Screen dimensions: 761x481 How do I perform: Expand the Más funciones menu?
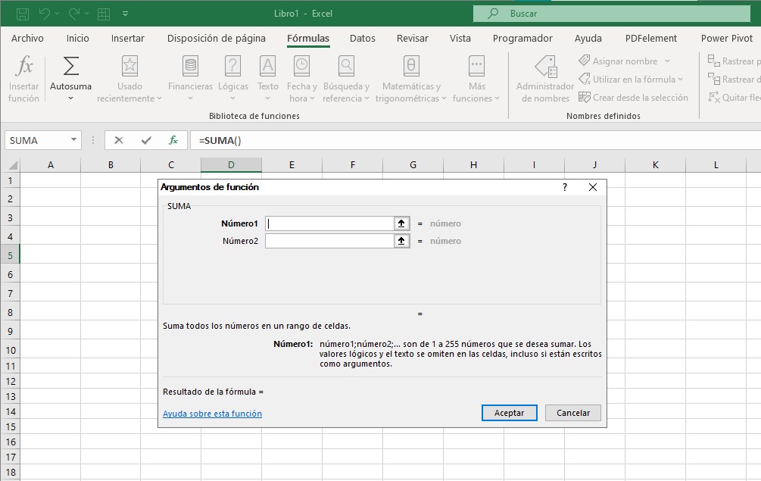(476, 76)
